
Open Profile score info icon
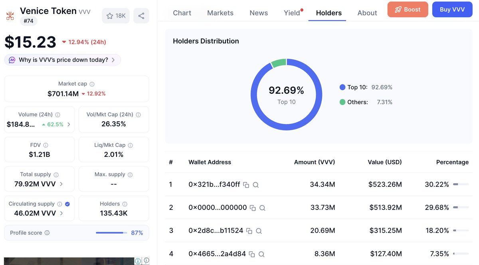47,233
